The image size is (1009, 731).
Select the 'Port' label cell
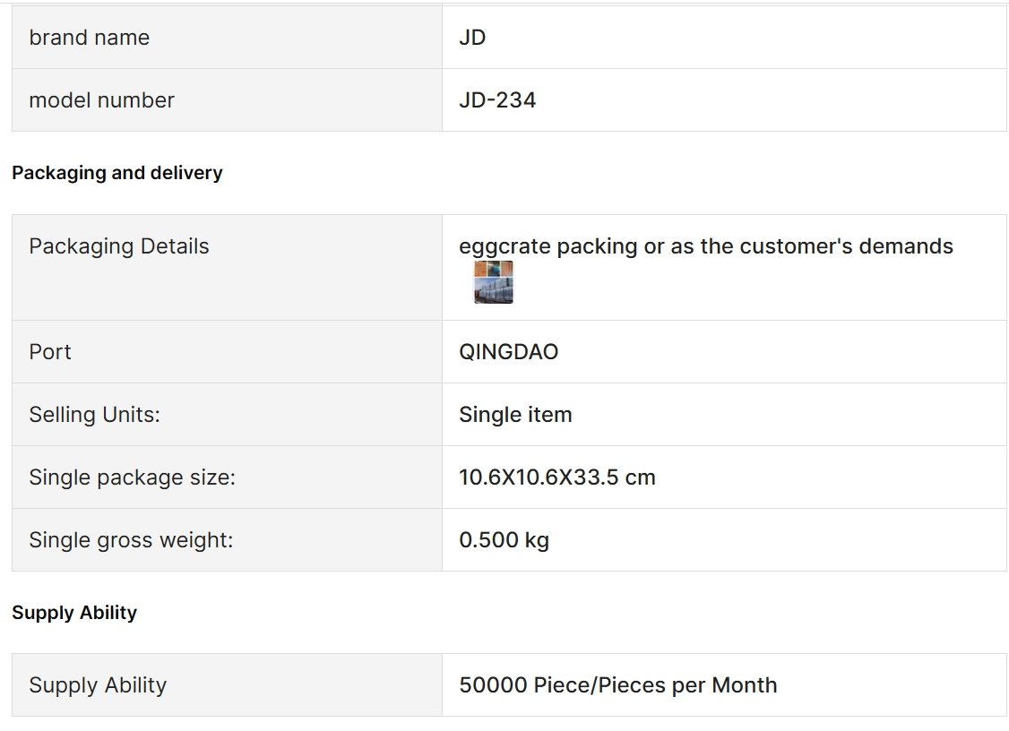227,352
